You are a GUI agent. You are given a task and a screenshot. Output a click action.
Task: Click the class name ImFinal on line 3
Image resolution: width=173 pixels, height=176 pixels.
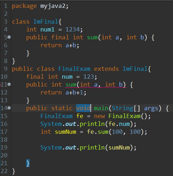[46, 22]
